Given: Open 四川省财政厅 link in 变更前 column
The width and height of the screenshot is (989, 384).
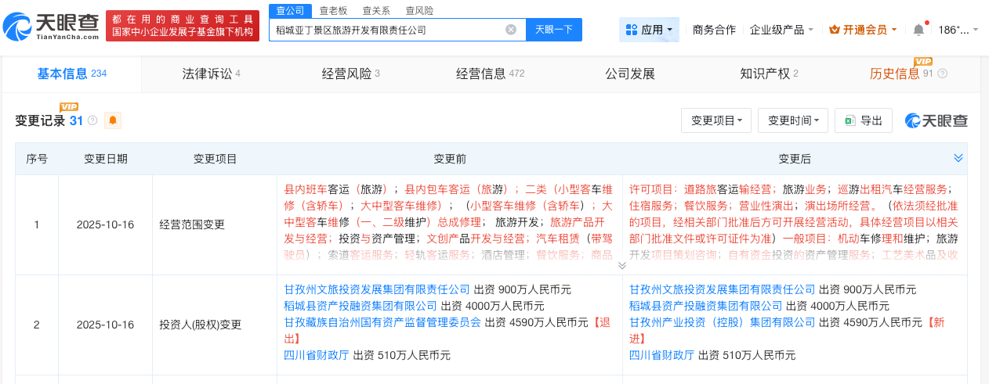Looking at the screenshot, I should (x=317, y=355).
